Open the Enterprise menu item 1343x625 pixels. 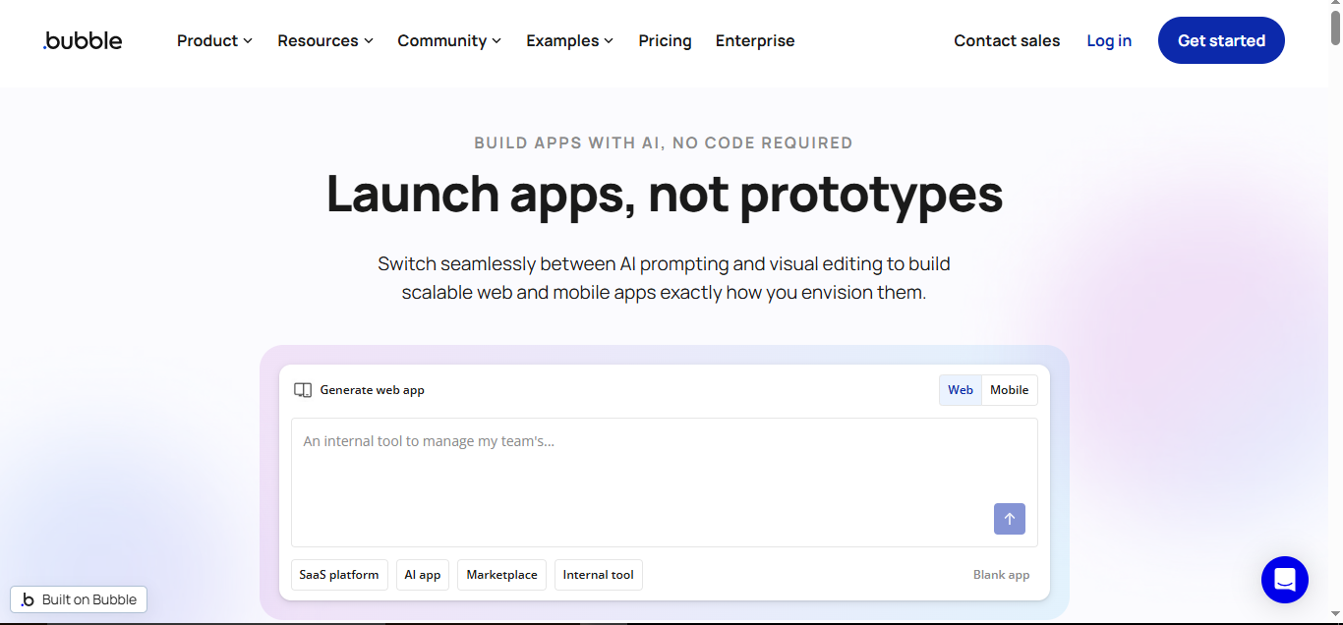754,40
